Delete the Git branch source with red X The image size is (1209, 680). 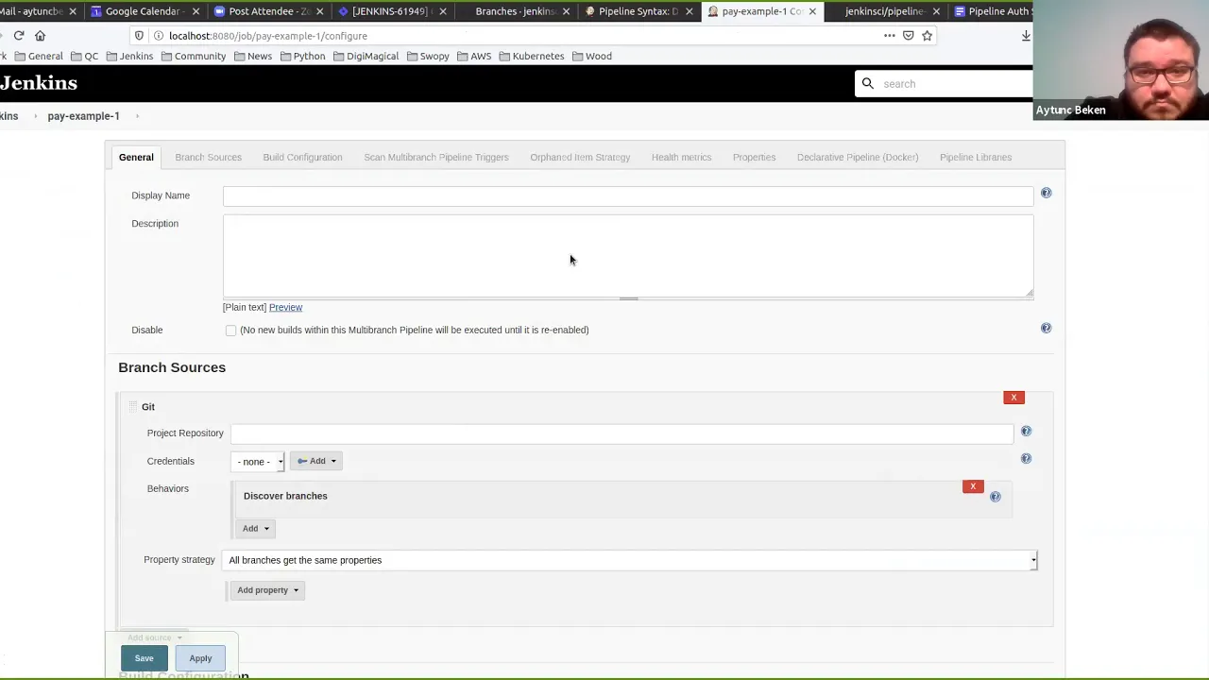coord(1013,398)
